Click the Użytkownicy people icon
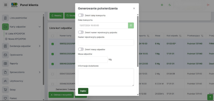The width and height of the screenshot is (214, 101). coord(5,81)
